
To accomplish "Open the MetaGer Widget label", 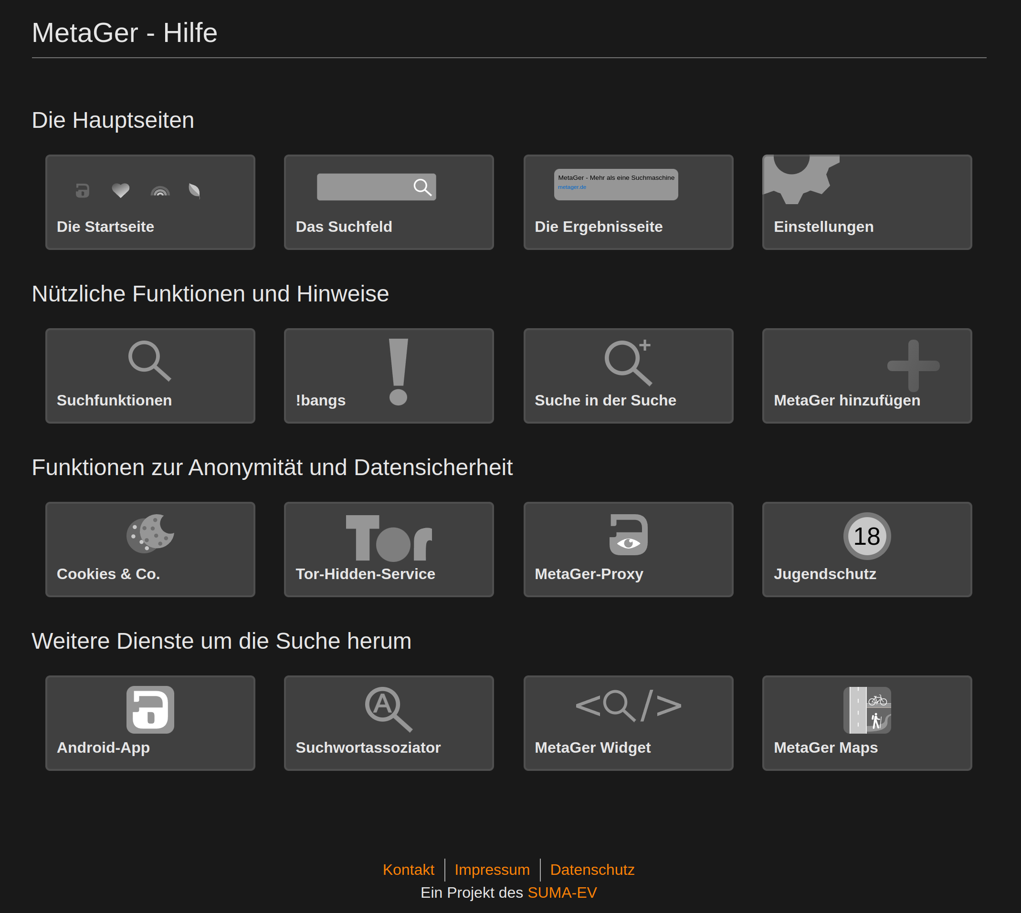I will pyautogui.click(x=592, y=747).
